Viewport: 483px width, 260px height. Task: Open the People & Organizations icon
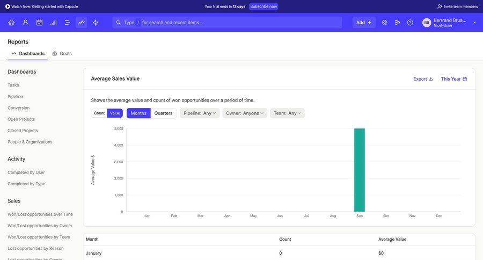click(x=25, y=23)
